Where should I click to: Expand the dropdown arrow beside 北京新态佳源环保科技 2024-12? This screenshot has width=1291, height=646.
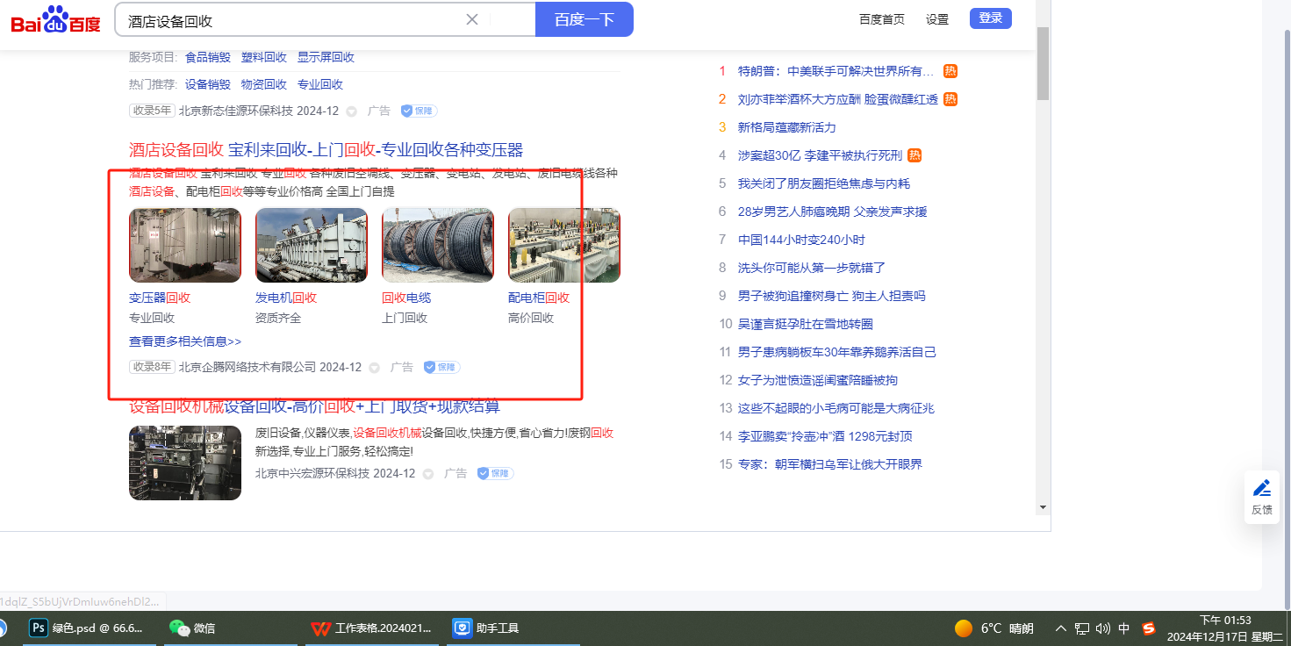pyautogui.click(x=352, y=111)
